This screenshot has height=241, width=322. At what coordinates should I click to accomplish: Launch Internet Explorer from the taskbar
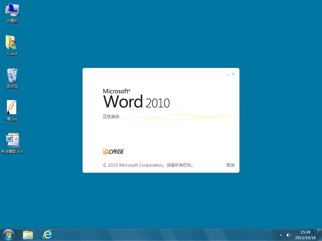47,234
